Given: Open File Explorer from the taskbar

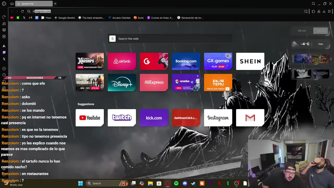Looking at the screenshot, I should [150, 183].
